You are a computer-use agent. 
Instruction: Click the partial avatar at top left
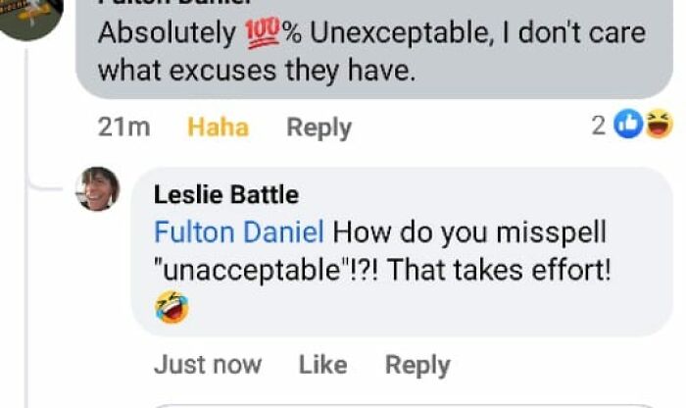tap(29, 15)
